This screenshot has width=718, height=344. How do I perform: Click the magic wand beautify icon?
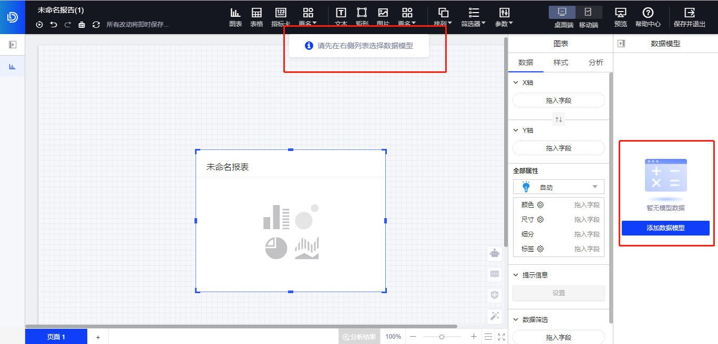click(494, 316)
